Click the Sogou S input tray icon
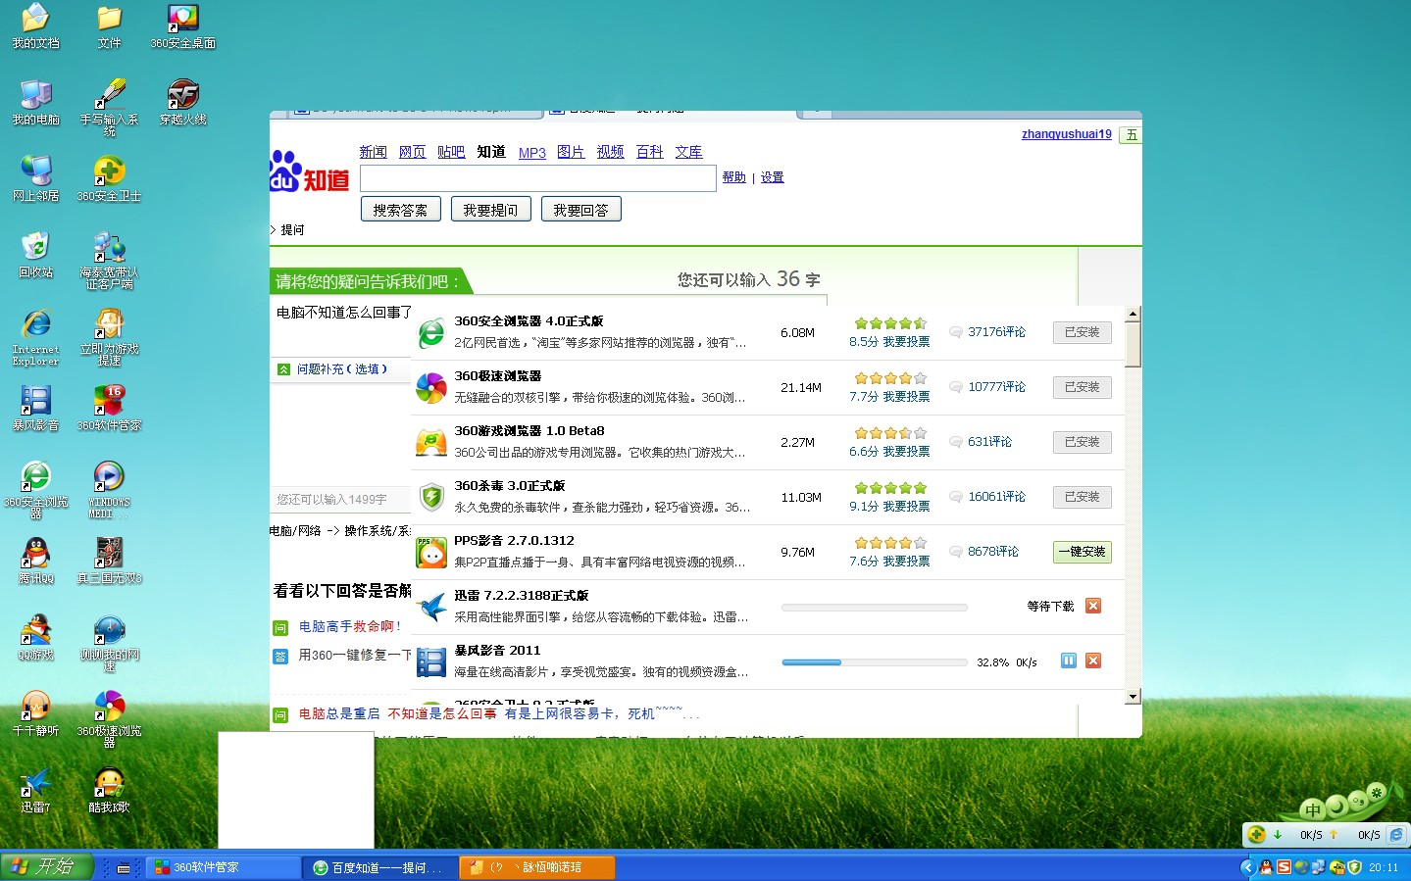The height and width of the screenshot is (881, 1411). click(x=1284, y=867)
